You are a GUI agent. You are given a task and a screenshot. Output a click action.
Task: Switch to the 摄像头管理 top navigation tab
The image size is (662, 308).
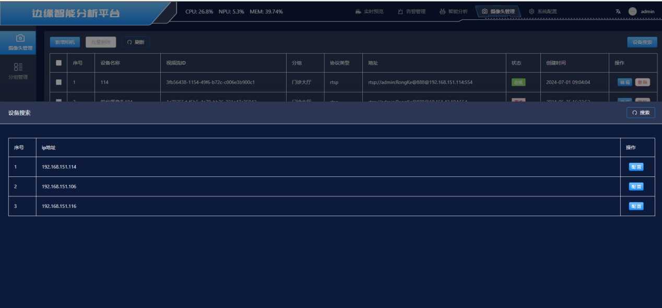pyautogui.click(x=498, y=11)
